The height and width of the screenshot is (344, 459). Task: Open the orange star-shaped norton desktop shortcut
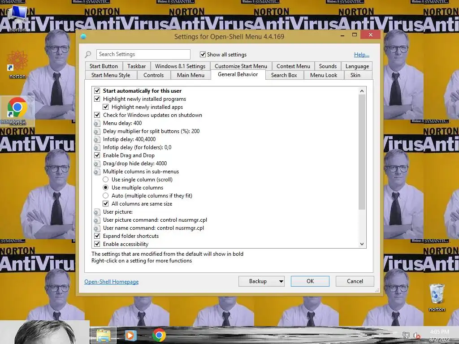point(17,64)
